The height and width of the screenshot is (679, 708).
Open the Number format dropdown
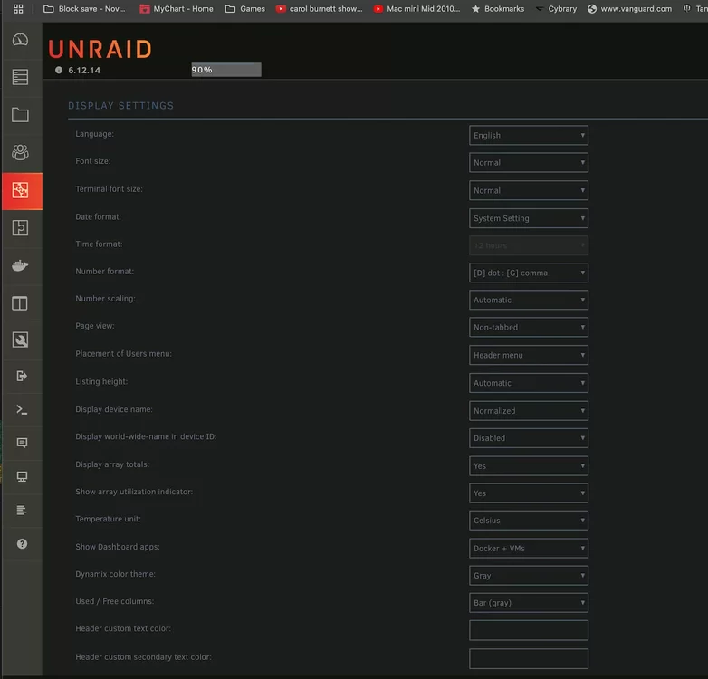tap(529, 273)
